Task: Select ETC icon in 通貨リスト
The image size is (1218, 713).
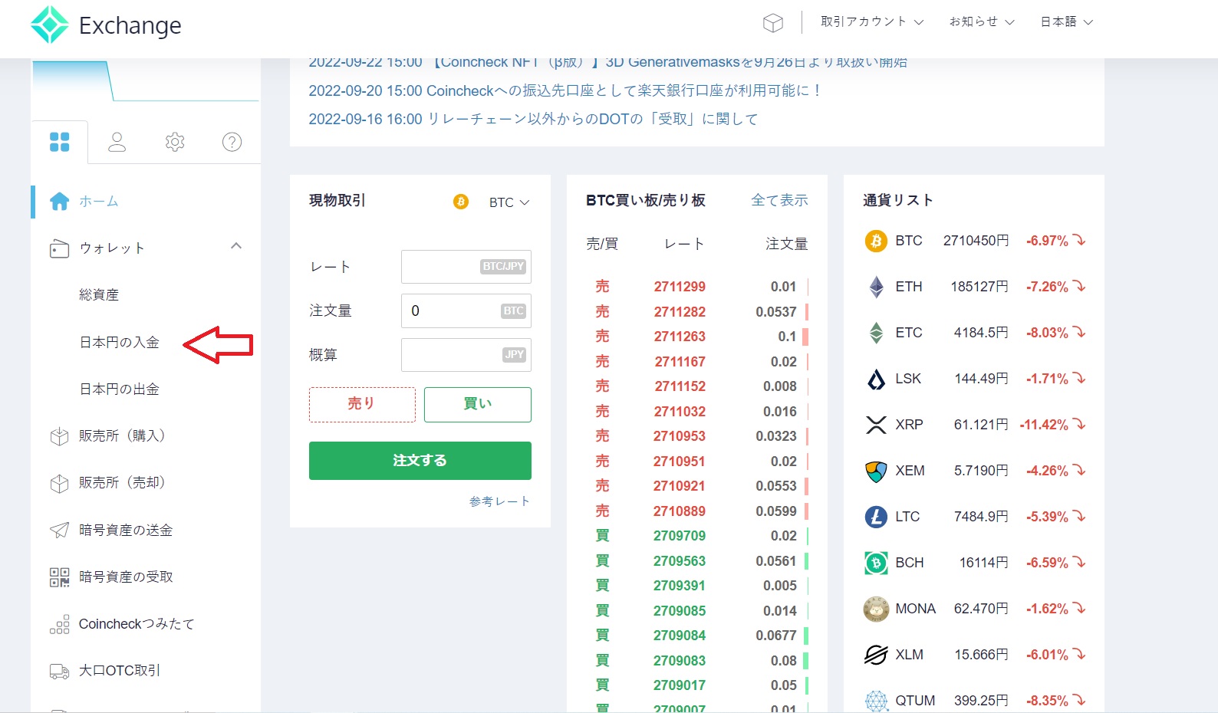Action: [876, 333]
